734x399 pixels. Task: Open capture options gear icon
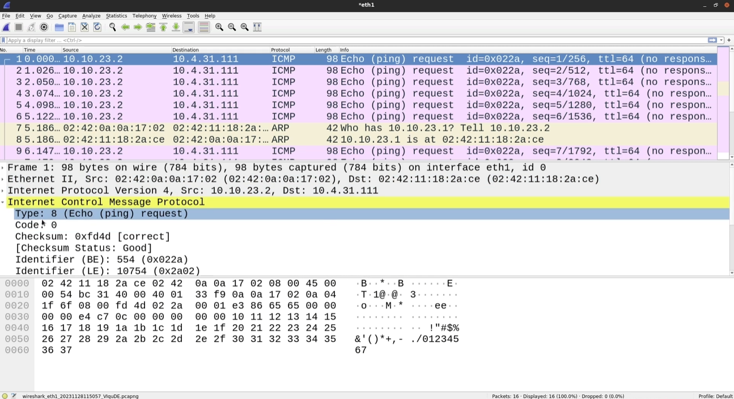pos(44,27)
